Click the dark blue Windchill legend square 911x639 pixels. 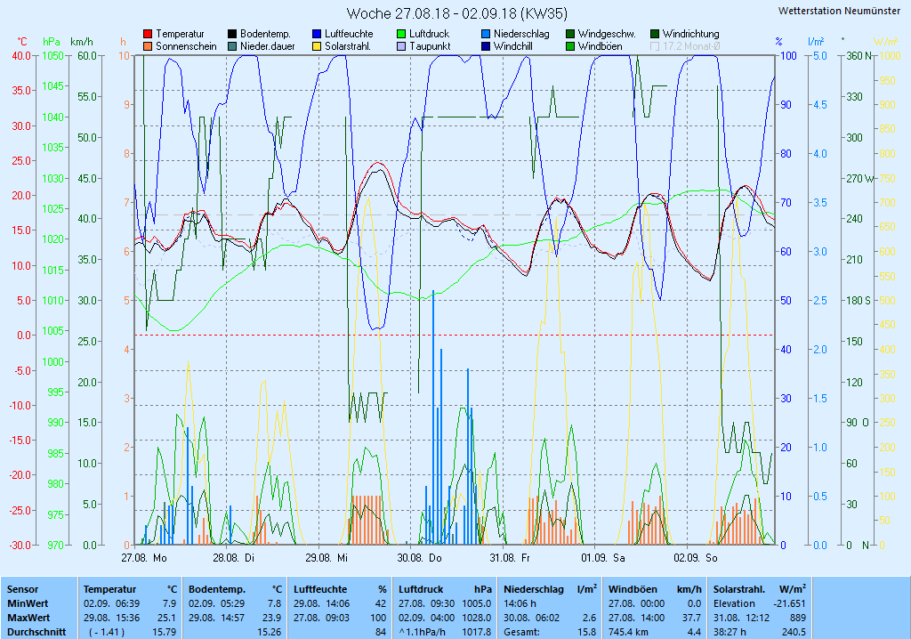pos(486,46)
